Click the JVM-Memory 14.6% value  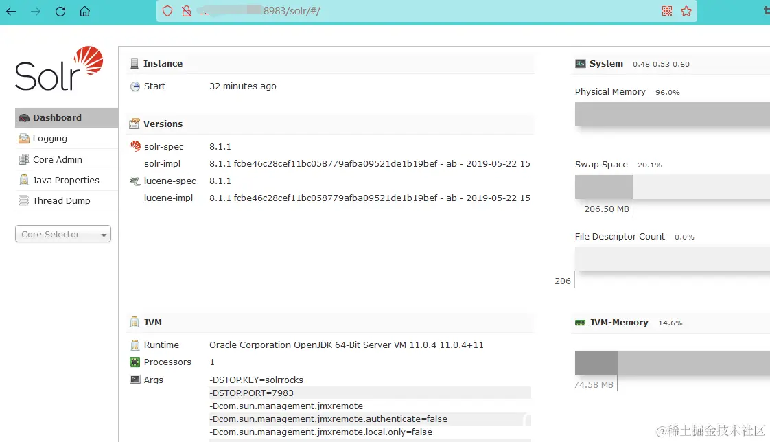coord(670,323)
